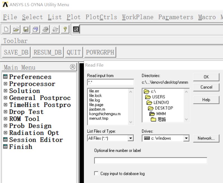Select file.err in the file list
Screen dimensions: 223x183
(94, 91)
